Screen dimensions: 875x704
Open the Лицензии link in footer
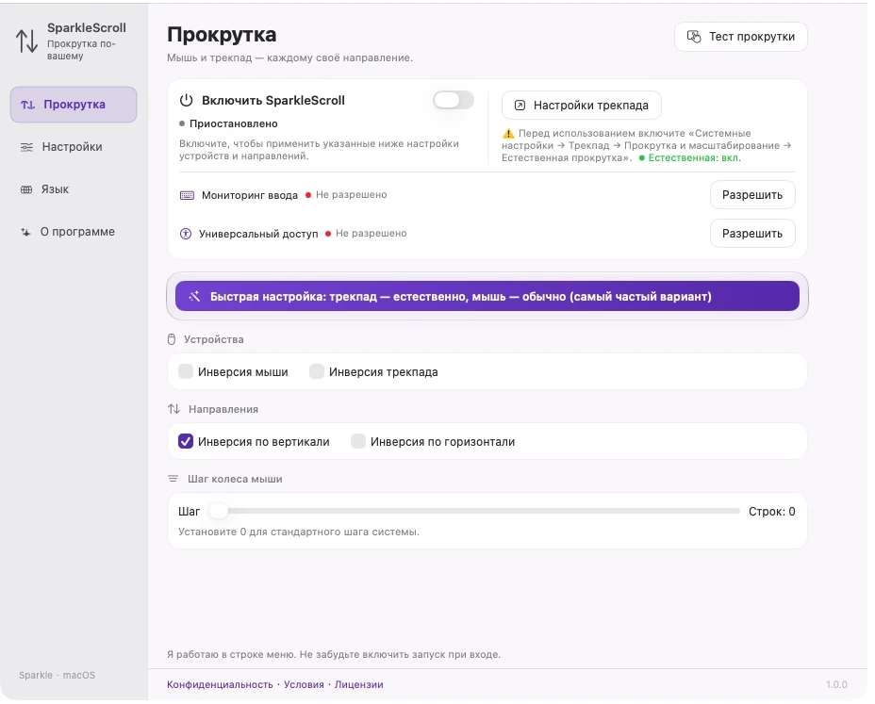coord(359,684)
